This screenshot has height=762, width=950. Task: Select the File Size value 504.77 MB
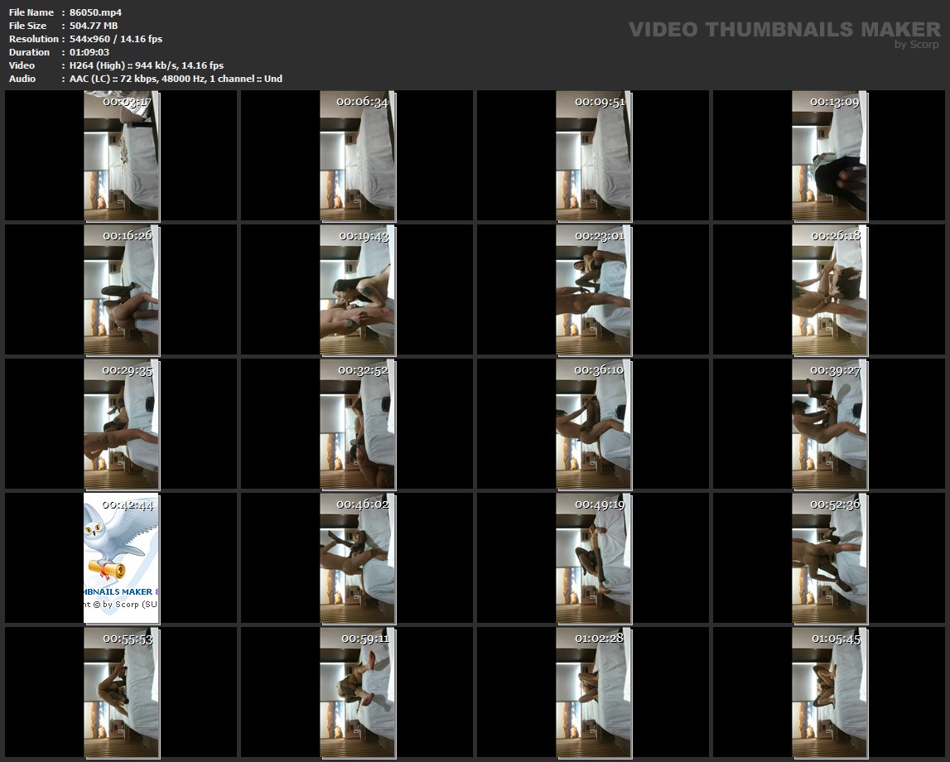point(94,26)
